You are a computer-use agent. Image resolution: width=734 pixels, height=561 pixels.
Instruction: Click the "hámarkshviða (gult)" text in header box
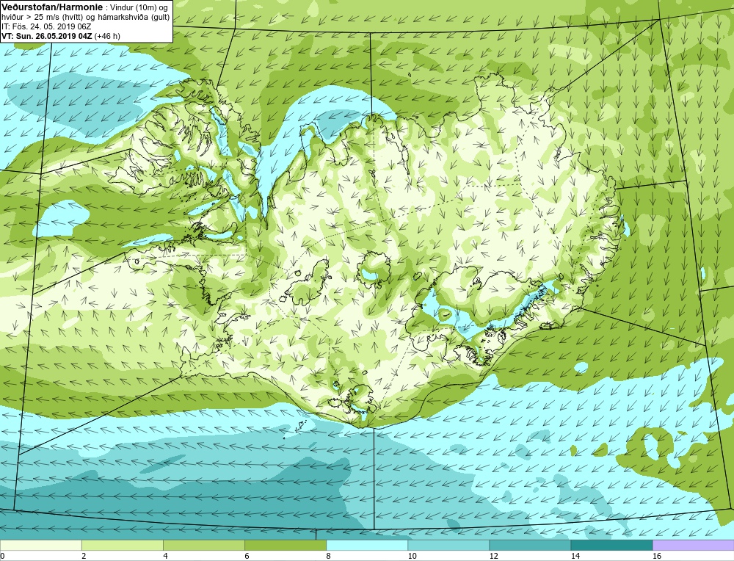coord(135,18)
